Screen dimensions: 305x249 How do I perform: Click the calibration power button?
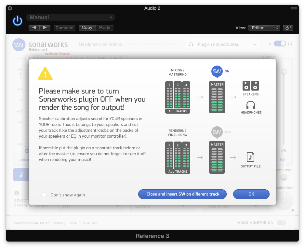(284, 201)
